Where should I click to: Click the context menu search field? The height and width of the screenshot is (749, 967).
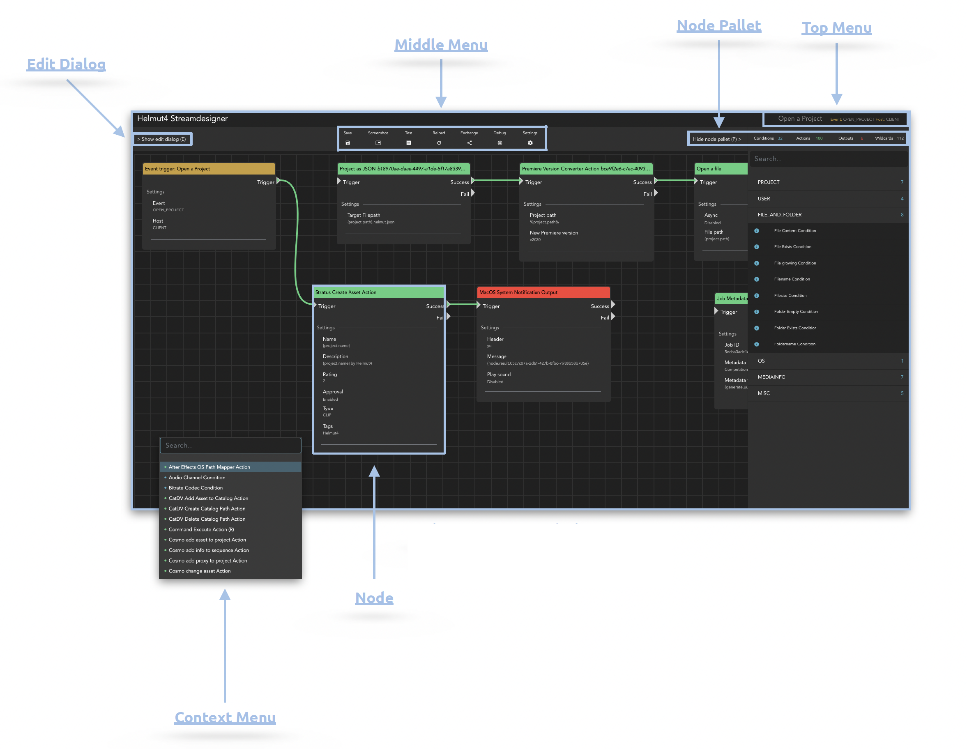230,446
